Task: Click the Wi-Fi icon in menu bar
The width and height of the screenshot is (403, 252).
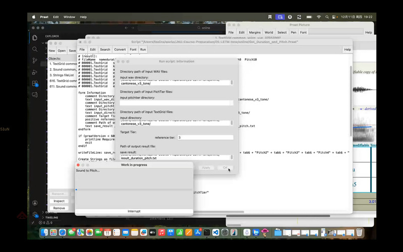Action: tap(319, 17)
